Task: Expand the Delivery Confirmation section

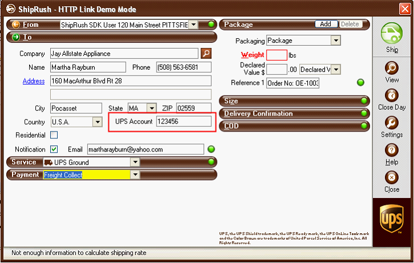Action: coord(294,113)
